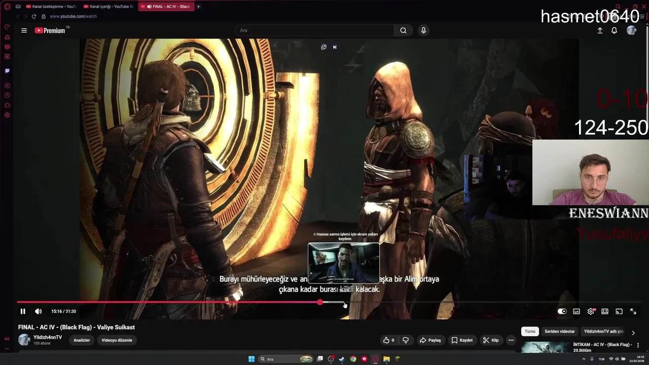Click the miniplayer icon above the video
This screenshot has height=365, width=649.
(x=323, y=47)
